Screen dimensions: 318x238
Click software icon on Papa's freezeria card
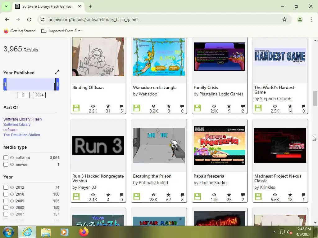tap(198, 196)
